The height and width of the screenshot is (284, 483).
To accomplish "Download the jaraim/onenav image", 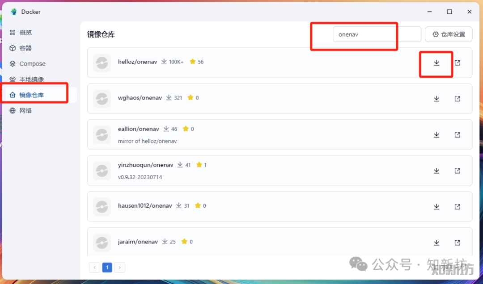I will 436,243.
